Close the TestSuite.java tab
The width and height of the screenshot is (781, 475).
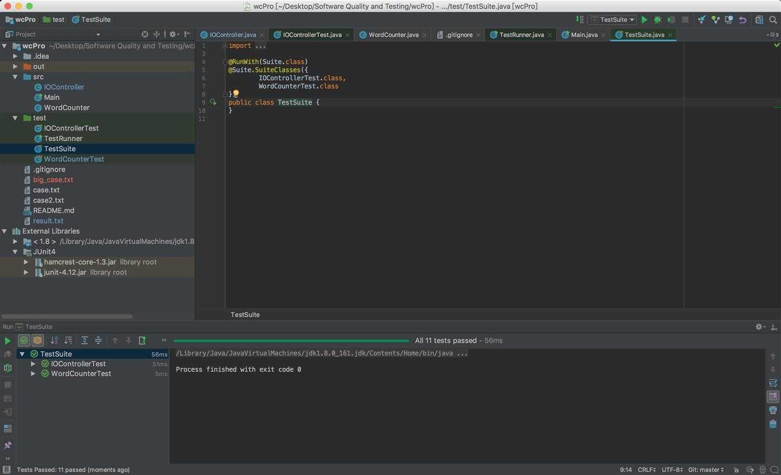670,35
